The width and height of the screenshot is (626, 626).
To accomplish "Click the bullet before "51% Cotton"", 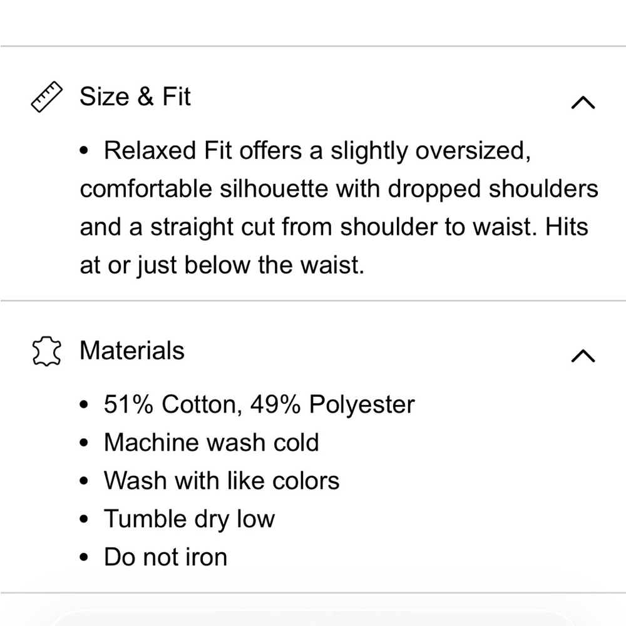I will pos(86,405).
